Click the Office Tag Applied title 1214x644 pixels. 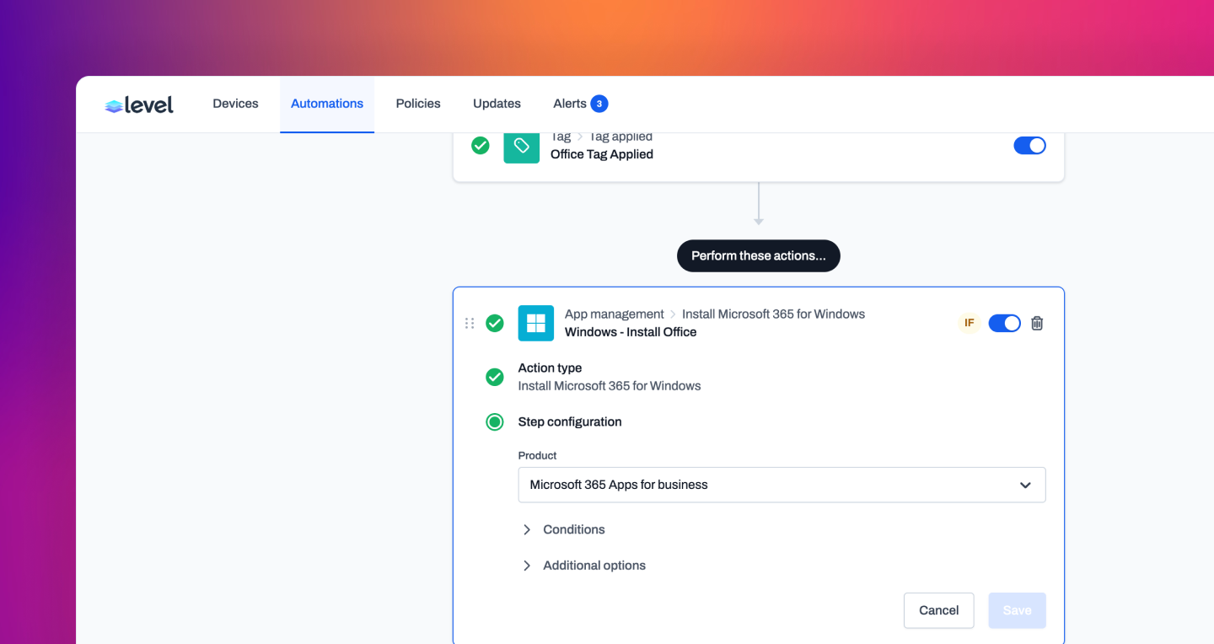(602, 154)
